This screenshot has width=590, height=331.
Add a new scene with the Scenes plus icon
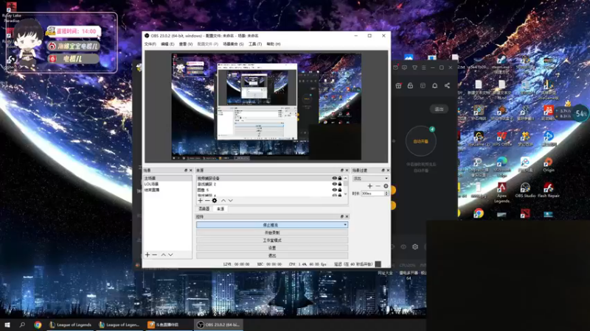click(x=147, y=255)
